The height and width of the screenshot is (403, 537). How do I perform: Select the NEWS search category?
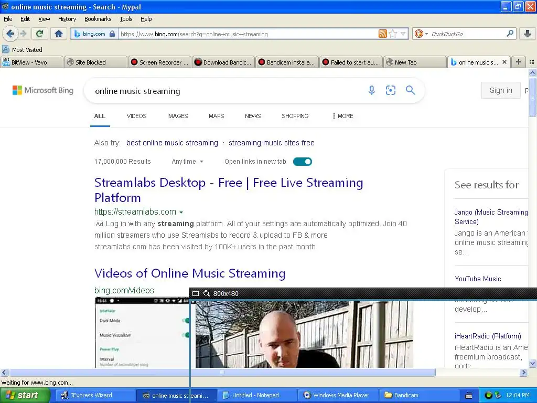[x=253, y=116]
